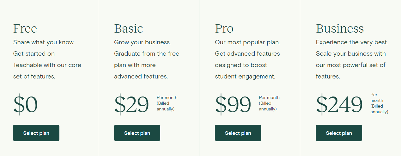
Task: Click the Business plan heading
Action: (340, 28)
